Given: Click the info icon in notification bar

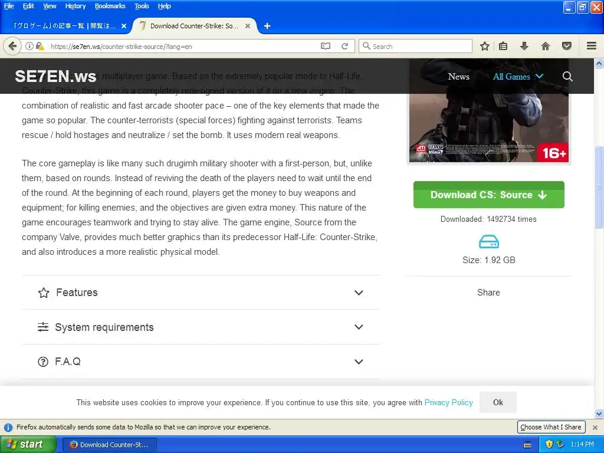Looking at the screenshot, I should (x=8, y=427).
